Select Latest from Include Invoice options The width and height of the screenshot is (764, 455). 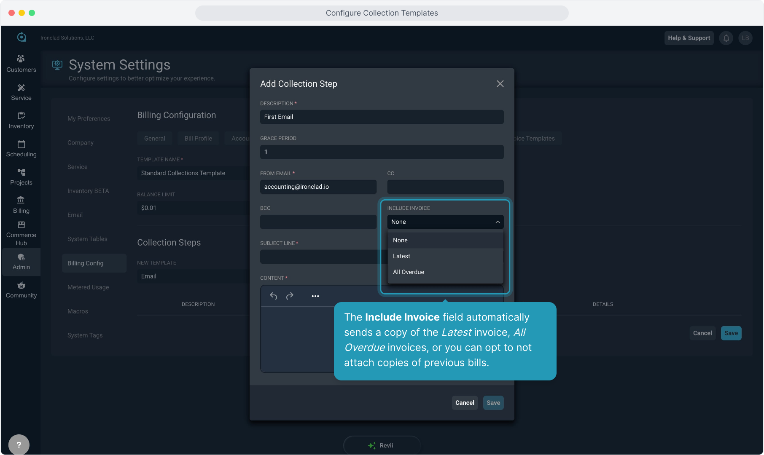[x=401, y=256]
